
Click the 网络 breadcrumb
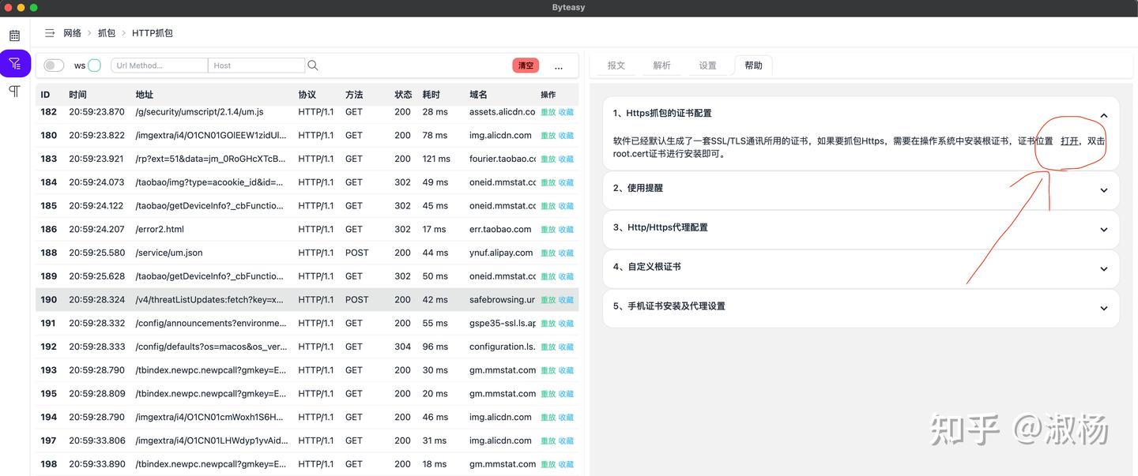(73, 33)
